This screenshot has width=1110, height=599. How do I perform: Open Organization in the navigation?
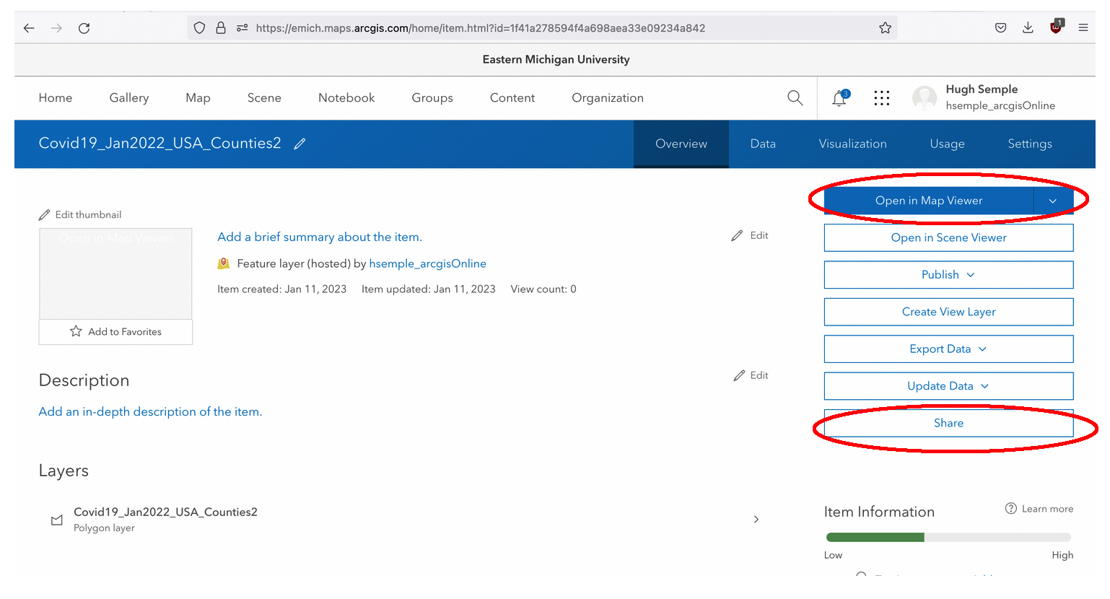coord(608,98)
